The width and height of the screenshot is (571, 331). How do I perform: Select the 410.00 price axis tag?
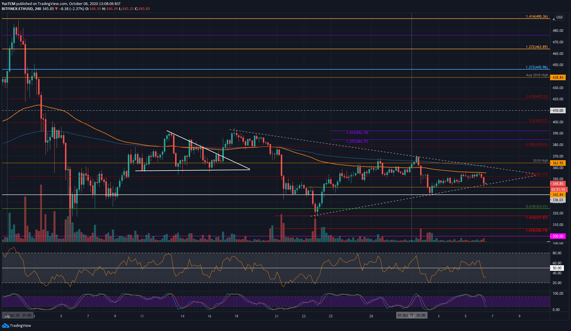[558, 111]
